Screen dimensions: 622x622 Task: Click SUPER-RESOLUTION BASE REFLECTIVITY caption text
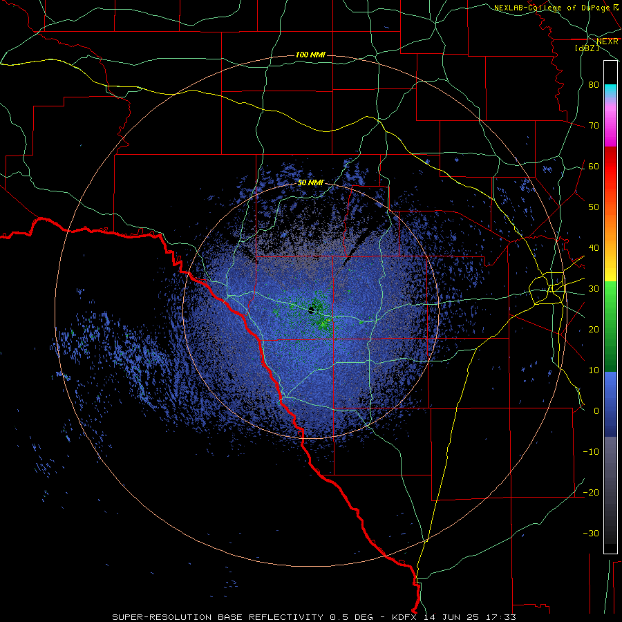tap(217, 617)
